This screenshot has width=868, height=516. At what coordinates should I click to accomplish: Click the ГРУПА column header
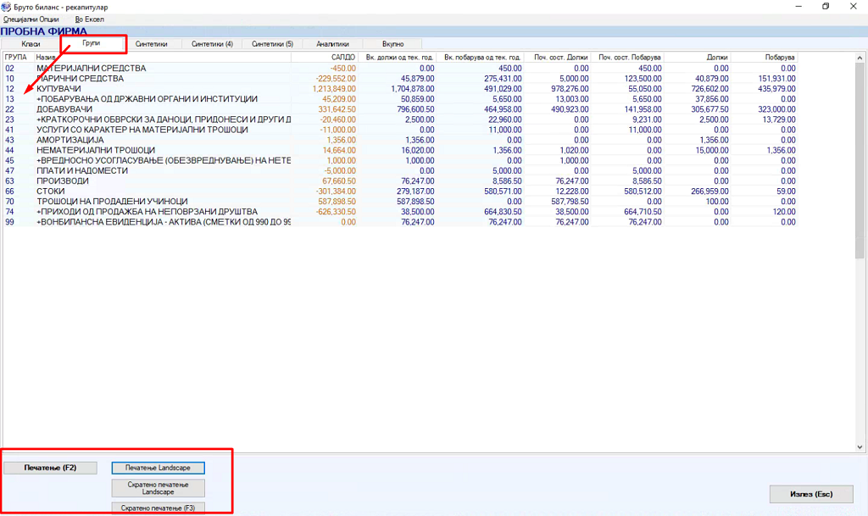click(x=17, y=58)
